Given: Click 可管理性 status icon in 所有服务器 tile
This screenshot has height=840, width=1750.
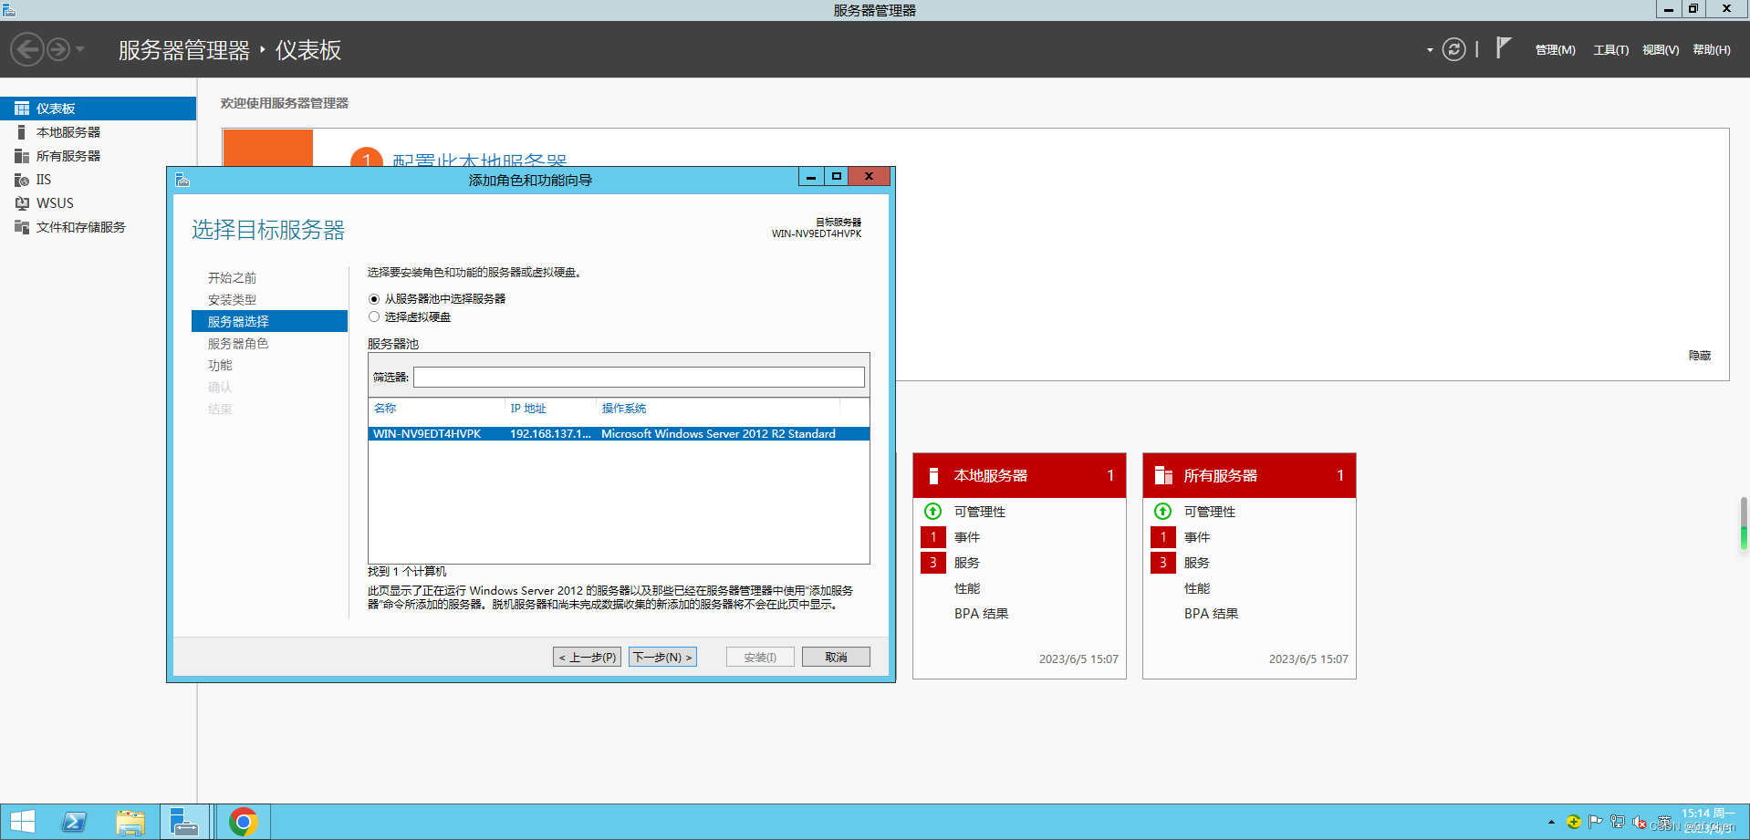Looking at the screenshot, I should [x=1162, y=511].
